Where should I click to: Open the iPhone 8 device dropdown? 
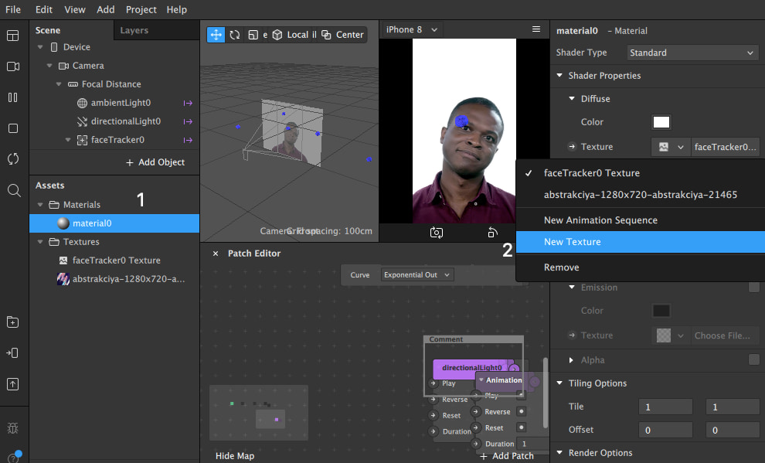pyautogui.click(x=412, y=29)
